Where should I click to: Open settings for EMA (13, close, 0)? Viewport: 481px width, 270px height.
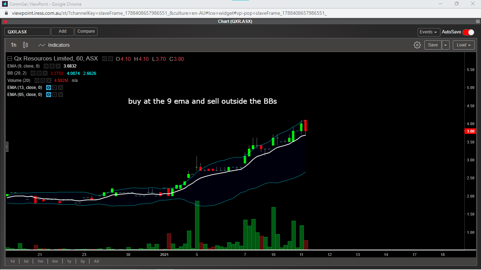[x=55, y=88]
